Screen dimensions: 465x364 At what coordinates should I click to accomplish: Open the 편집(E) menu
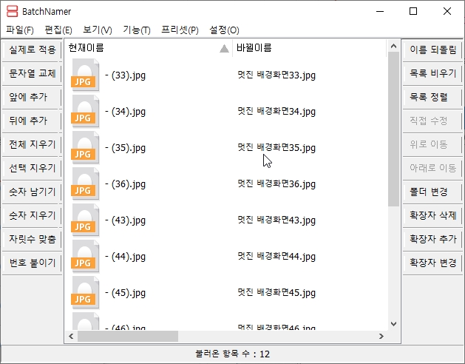[x=58, y=30]
